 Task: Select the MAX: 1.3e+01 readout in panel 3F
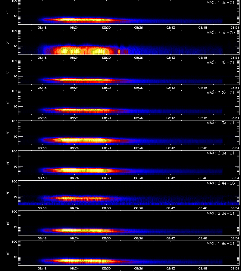[x=221, y=63]
